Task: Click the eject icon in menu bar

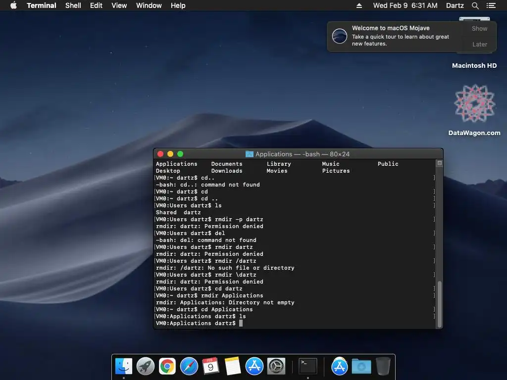Action: [359, 5]
